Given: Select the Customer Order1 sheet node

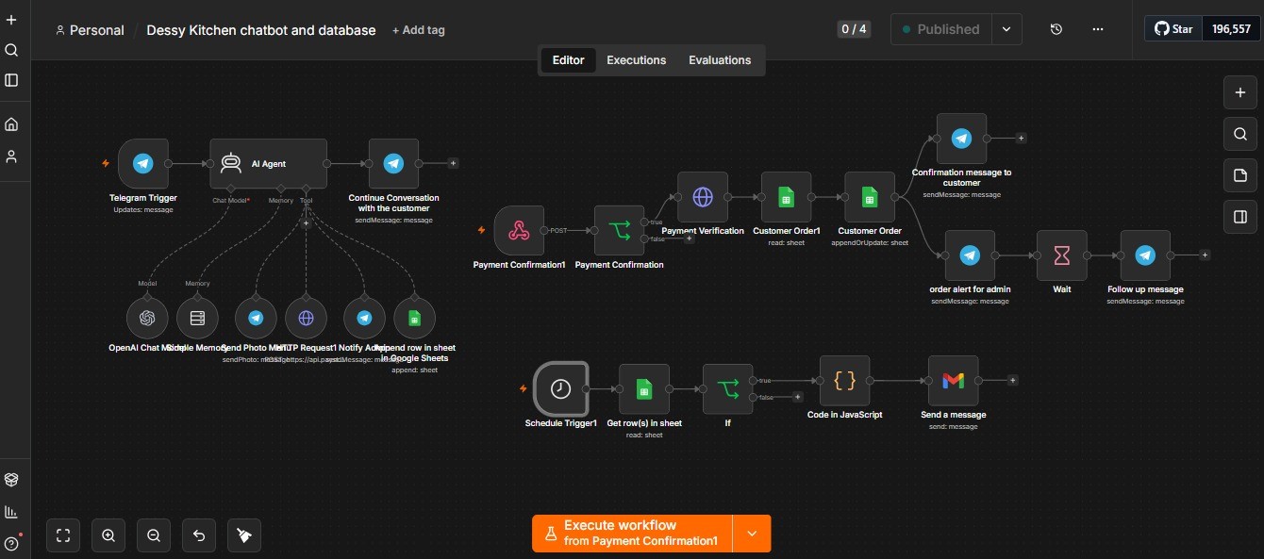Looking at the screenshot, I should [786, 197].
